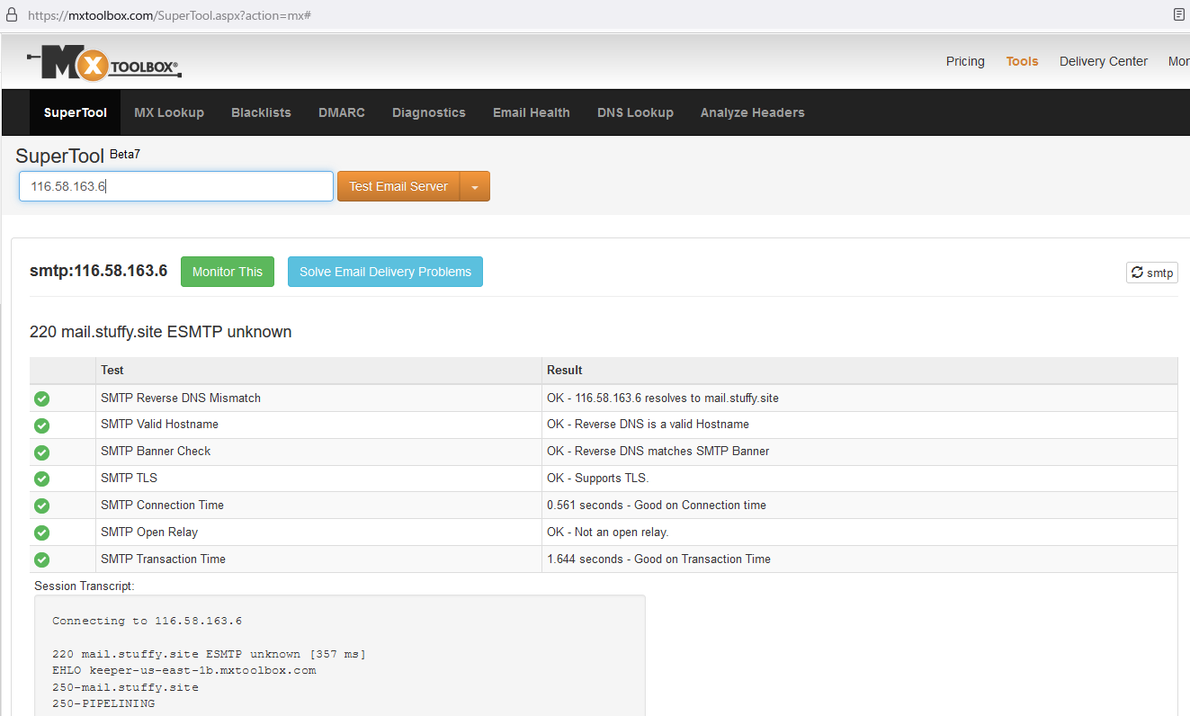Click the Test Email Server button

(398, 186)
